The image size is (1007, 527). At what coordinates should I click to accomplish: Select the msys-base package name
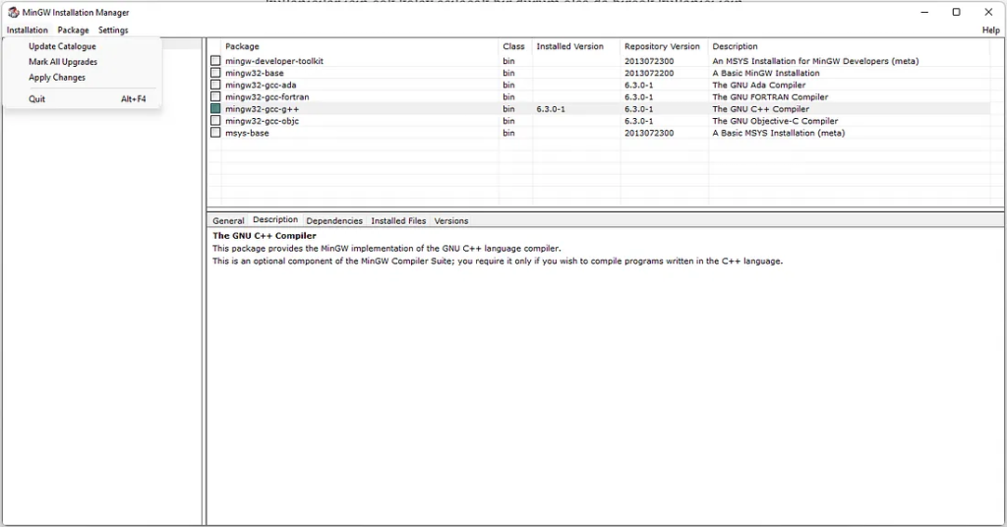tap(247, 133)
